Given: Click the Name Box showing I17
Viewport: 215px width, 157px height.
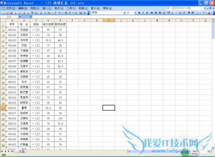Looking at the screenshot, I should pyautogui.click(x=9, y=17).
